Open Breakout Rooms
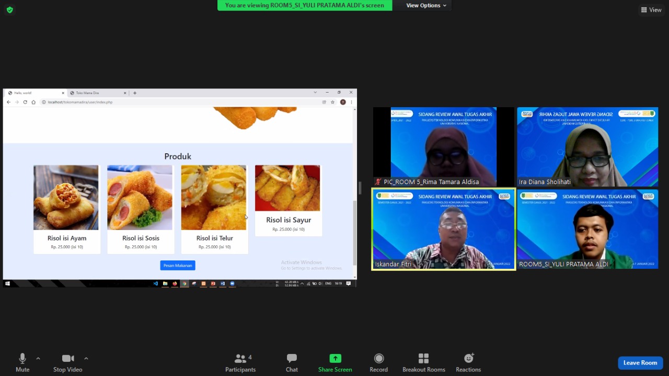 [x=423, y=363]
